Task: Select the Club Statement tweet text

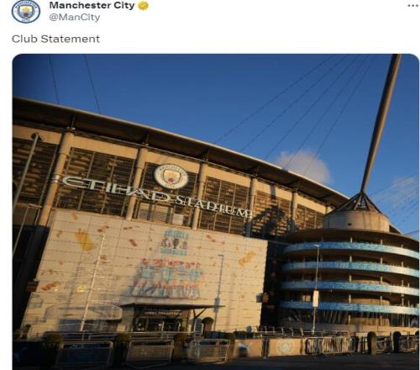Action: (55, 39)
